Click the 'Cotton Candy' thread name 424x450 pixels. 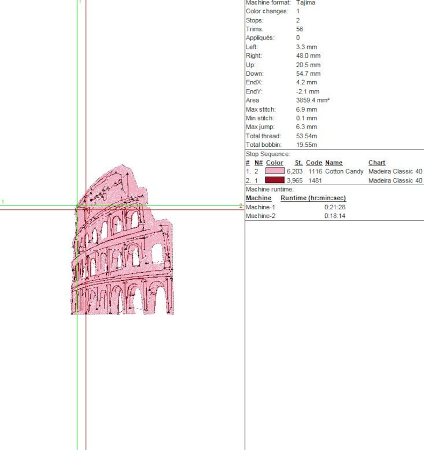click(344, 171)
